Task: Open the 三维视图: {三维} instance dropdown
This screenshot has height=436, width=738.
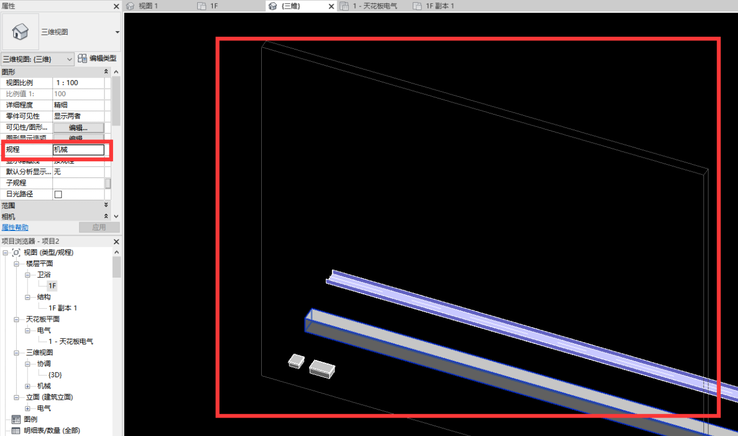Action: pos(69,59)
